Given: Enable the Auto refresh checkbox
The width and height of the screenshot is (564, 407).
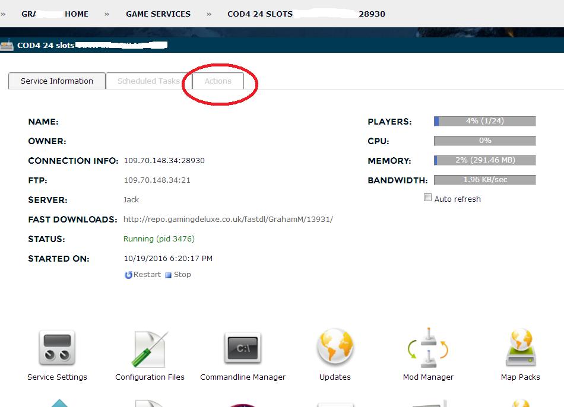Looking at the screenshot, I should (x=427, y=198).
